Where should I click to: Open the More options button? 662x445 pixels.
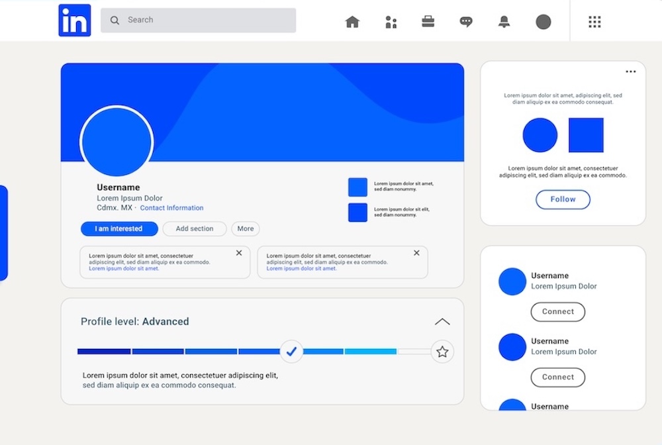click(246, 229)
